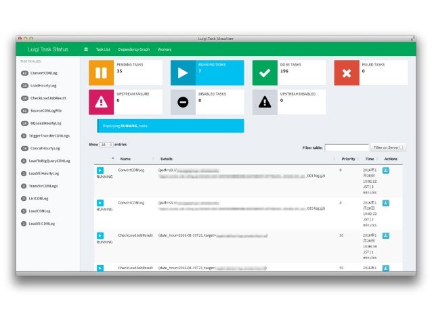Screen dimensions: 432x324
Task: Click ConvertCDNLog name in 001.log.gz row
Action: (131, 170)
